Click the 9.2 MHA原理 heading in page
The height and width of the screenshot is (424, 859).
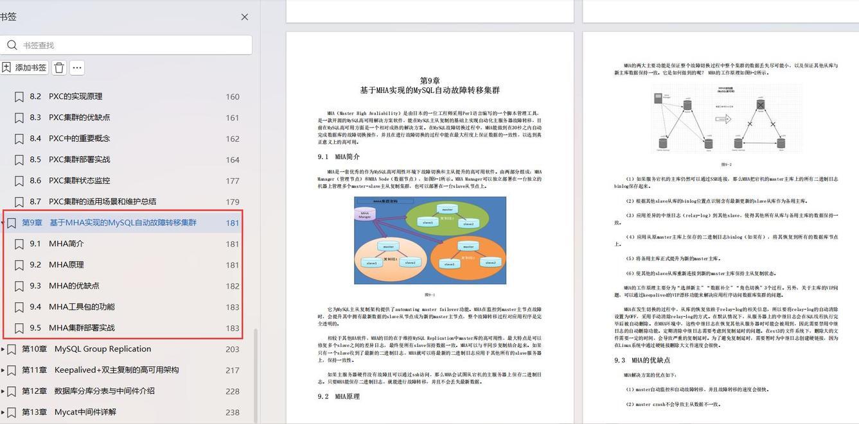tap(339, 397)
